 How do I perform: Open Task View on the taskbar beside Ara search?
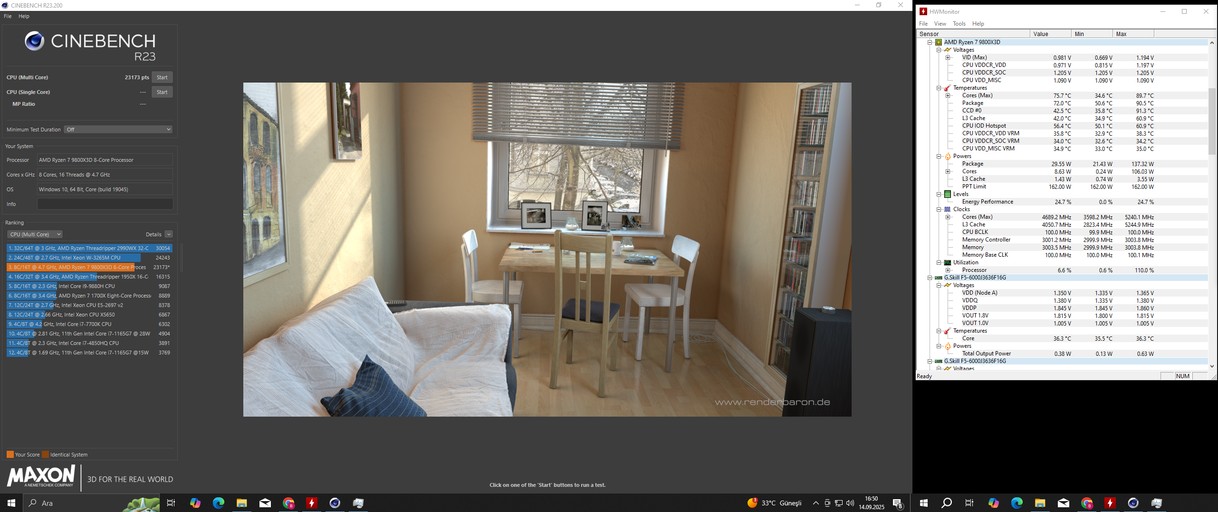(171, 503)
